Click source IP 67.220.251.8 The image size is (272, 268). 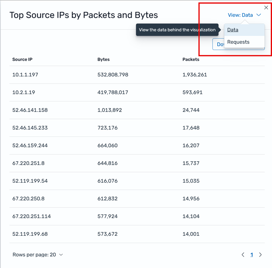[x=28, y=163]
